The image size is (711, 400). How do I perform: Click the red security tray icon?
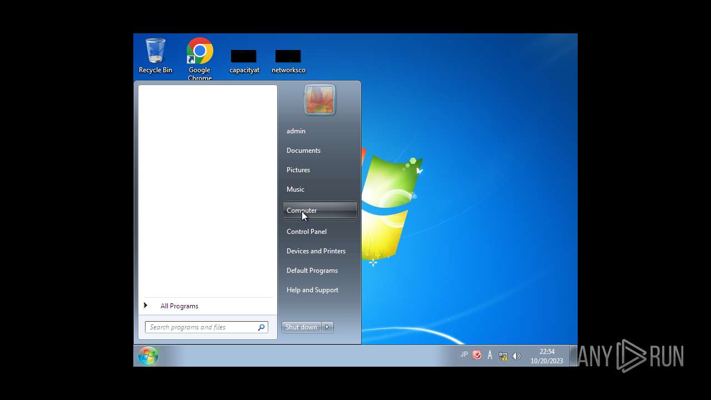tap(477, 355)
